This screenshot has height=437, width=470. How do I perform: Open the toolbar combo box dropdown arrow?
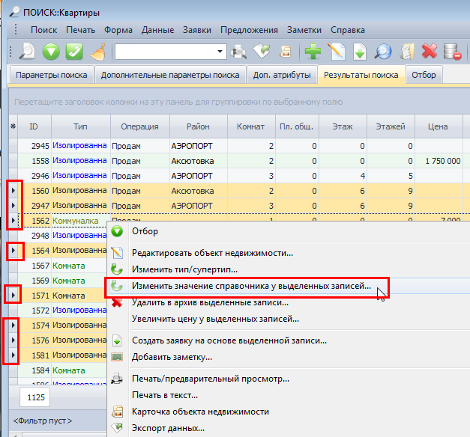[220, 51]
